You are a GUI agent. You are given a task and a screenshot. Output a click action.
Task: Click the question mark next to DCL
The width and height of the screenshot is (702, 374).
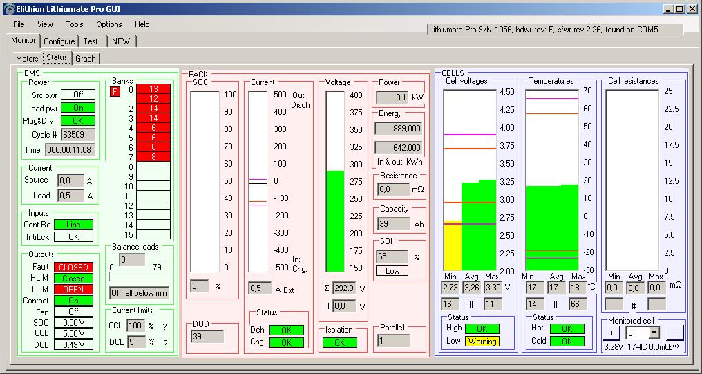[164, 343]
